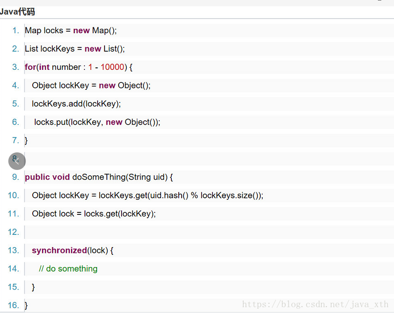Click the 'List lockKeys = new List();' line
Image resolution: width=394 pixels, height=314 pixels.
[75, 49]
